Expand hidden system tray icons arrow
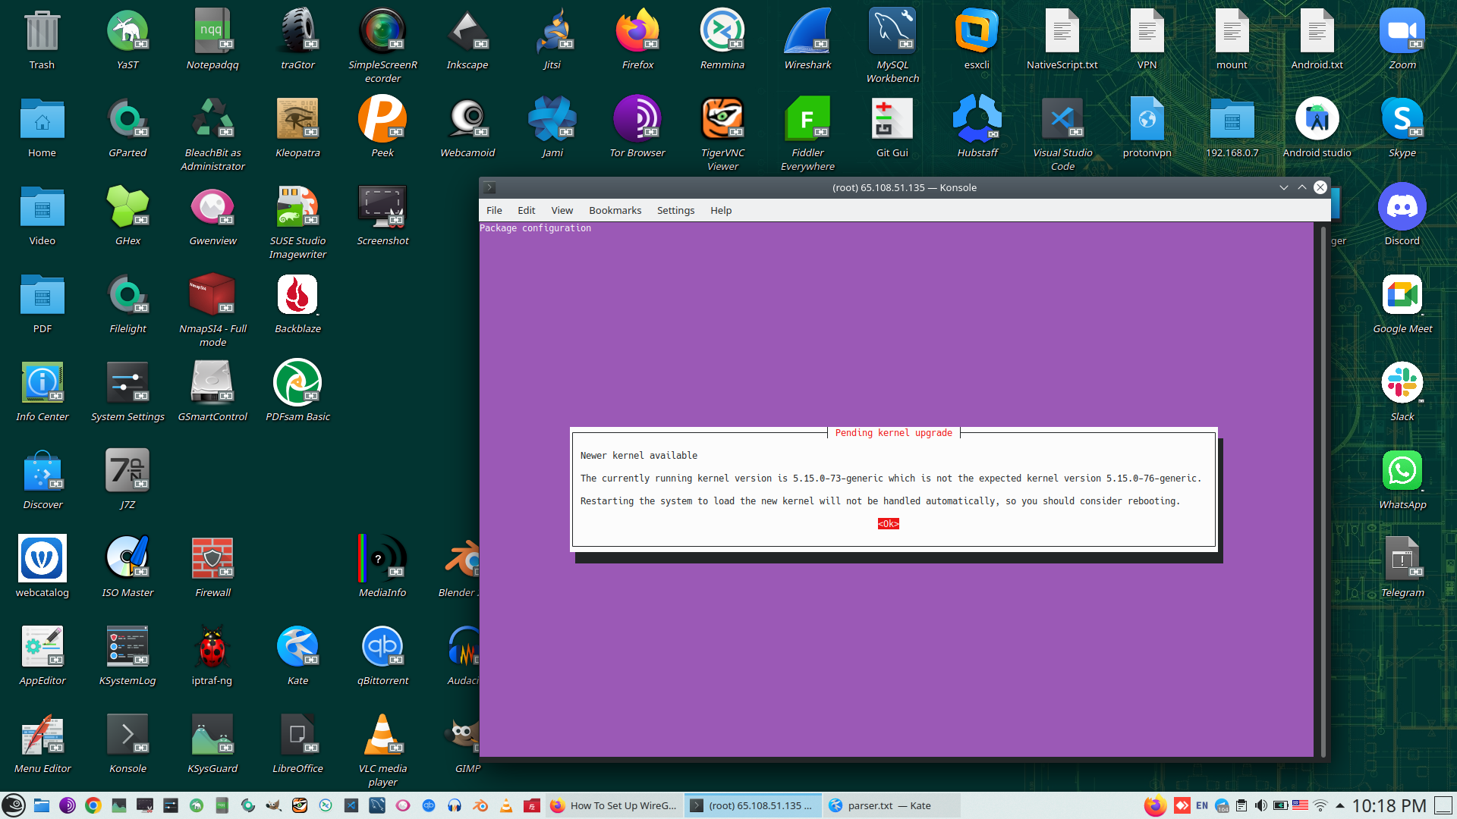Screen dimensions: 1457x819 pos(1340,805)
